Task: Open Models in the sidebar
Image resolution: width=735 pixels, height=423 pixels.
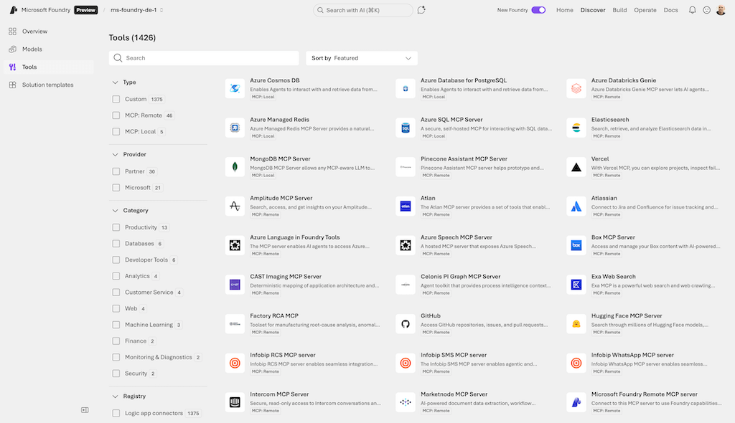Action: point(32,49)
